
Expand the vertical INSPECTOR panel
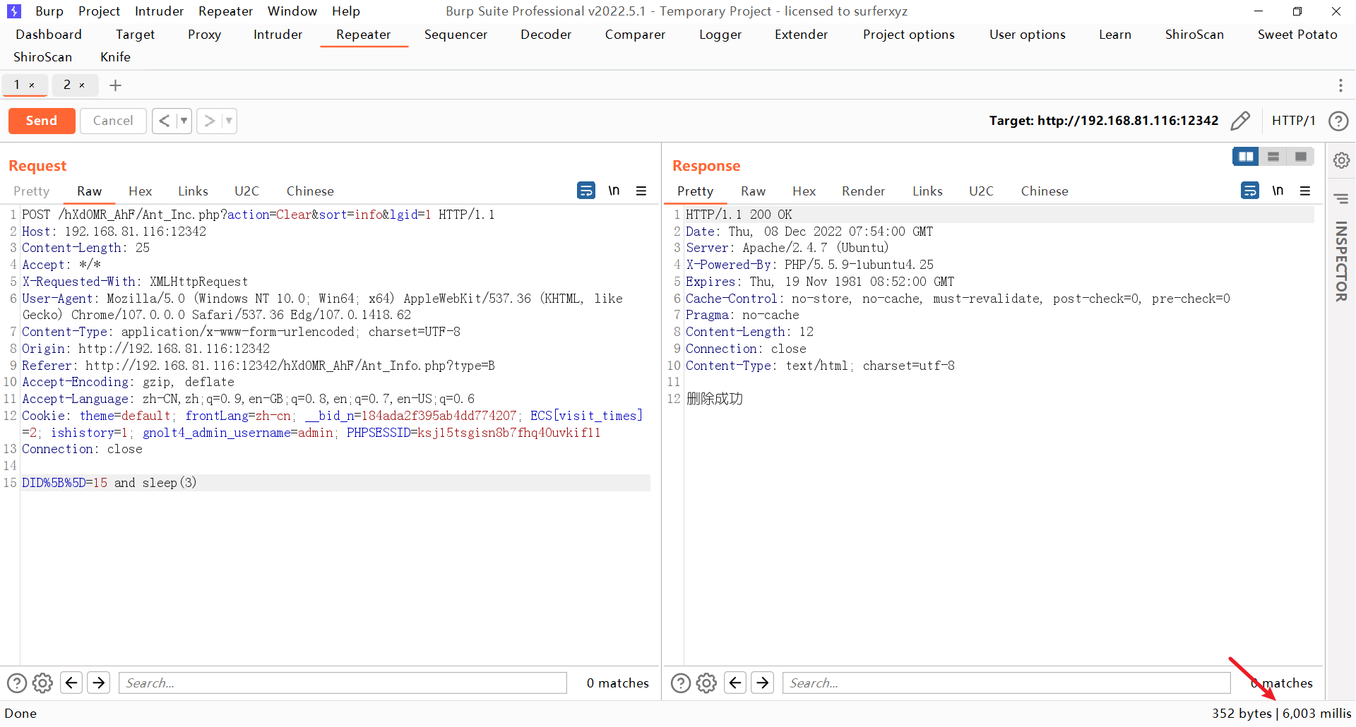[1341, 261]
